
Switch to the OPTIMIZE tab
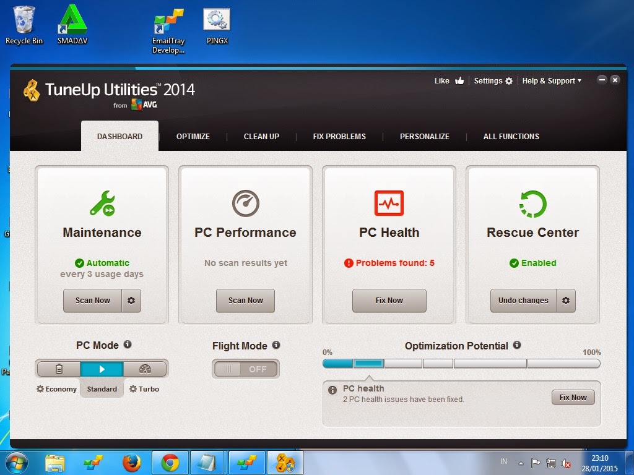click(193, 137)
